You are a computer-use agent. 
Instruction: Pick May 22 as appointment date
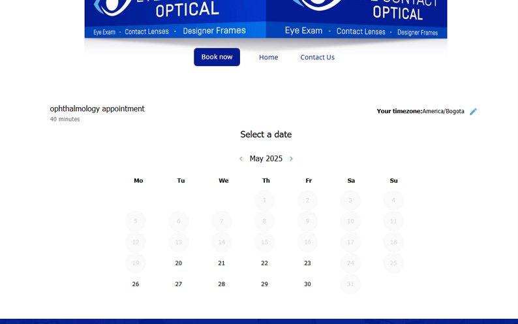(x=264, y=263)
